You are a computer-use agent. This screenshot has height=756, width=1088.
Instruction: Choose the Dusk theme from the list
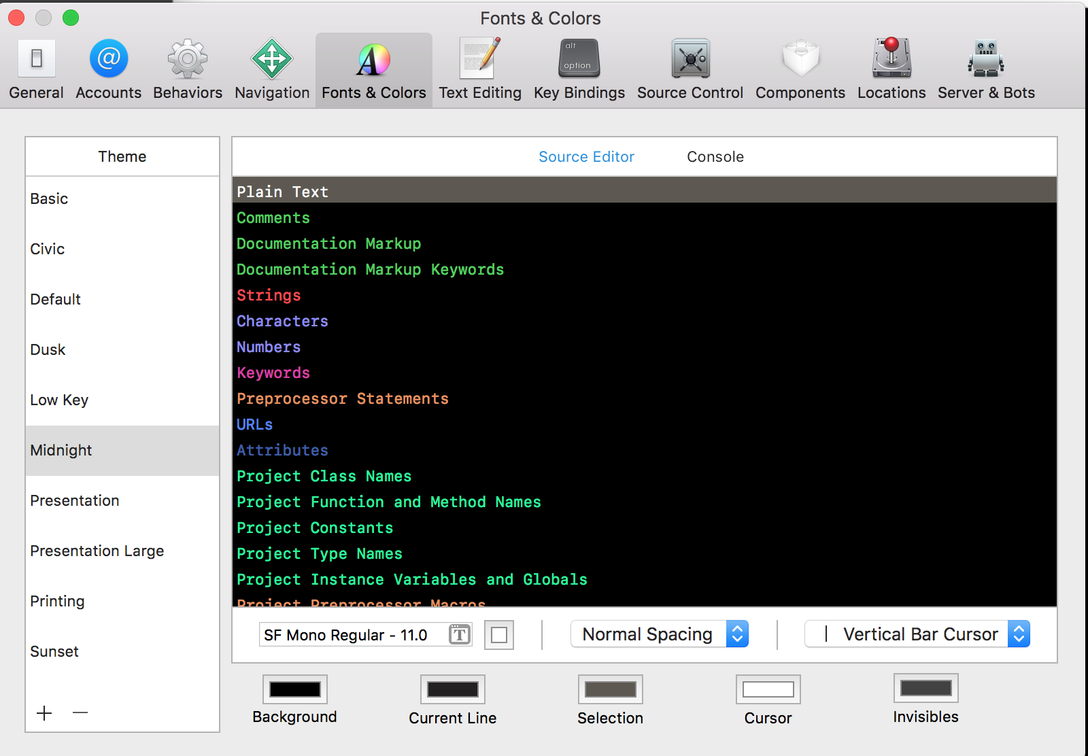coord(48,349)
